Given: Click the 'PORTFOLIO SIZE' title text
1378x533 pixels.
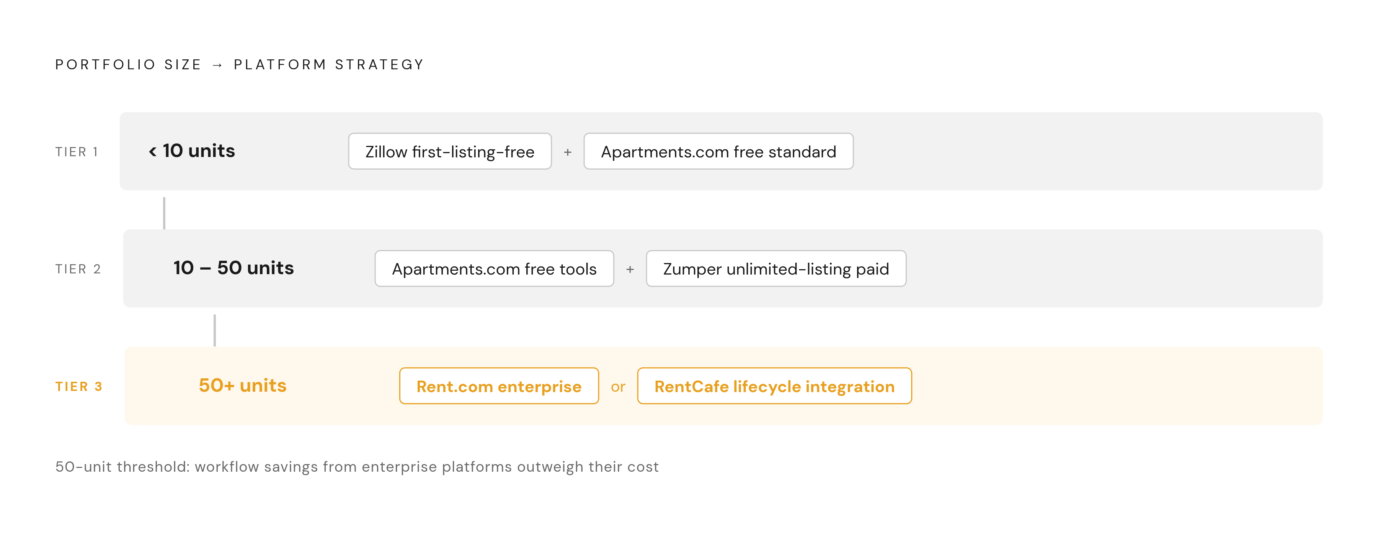Looking at the screenshot, I should pyautogui.click(x=128, y=65).
